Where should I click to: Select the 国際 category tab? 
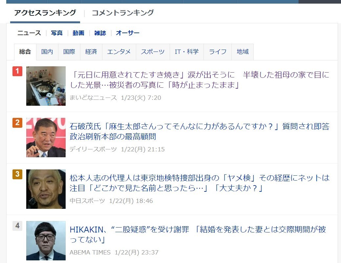click(69, 52)
